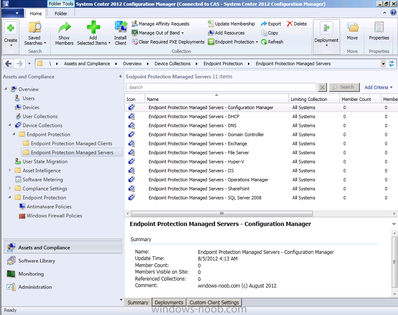Screen dimensions: 398x315
Task: Click the details pane vertical scrollbar
Action: 394,262
